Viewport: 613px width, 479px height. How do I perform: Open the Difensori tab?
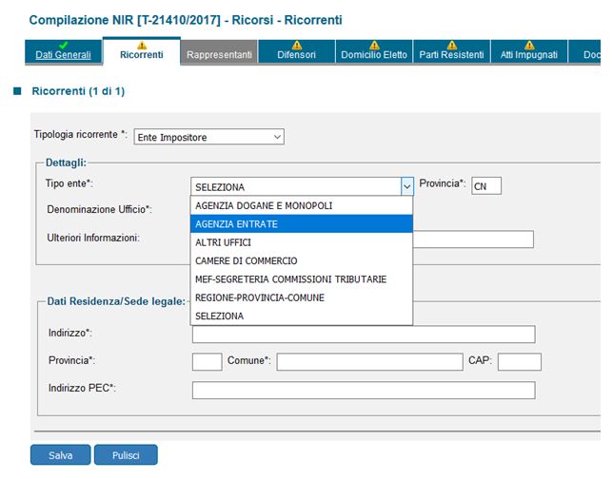(296, 55)
